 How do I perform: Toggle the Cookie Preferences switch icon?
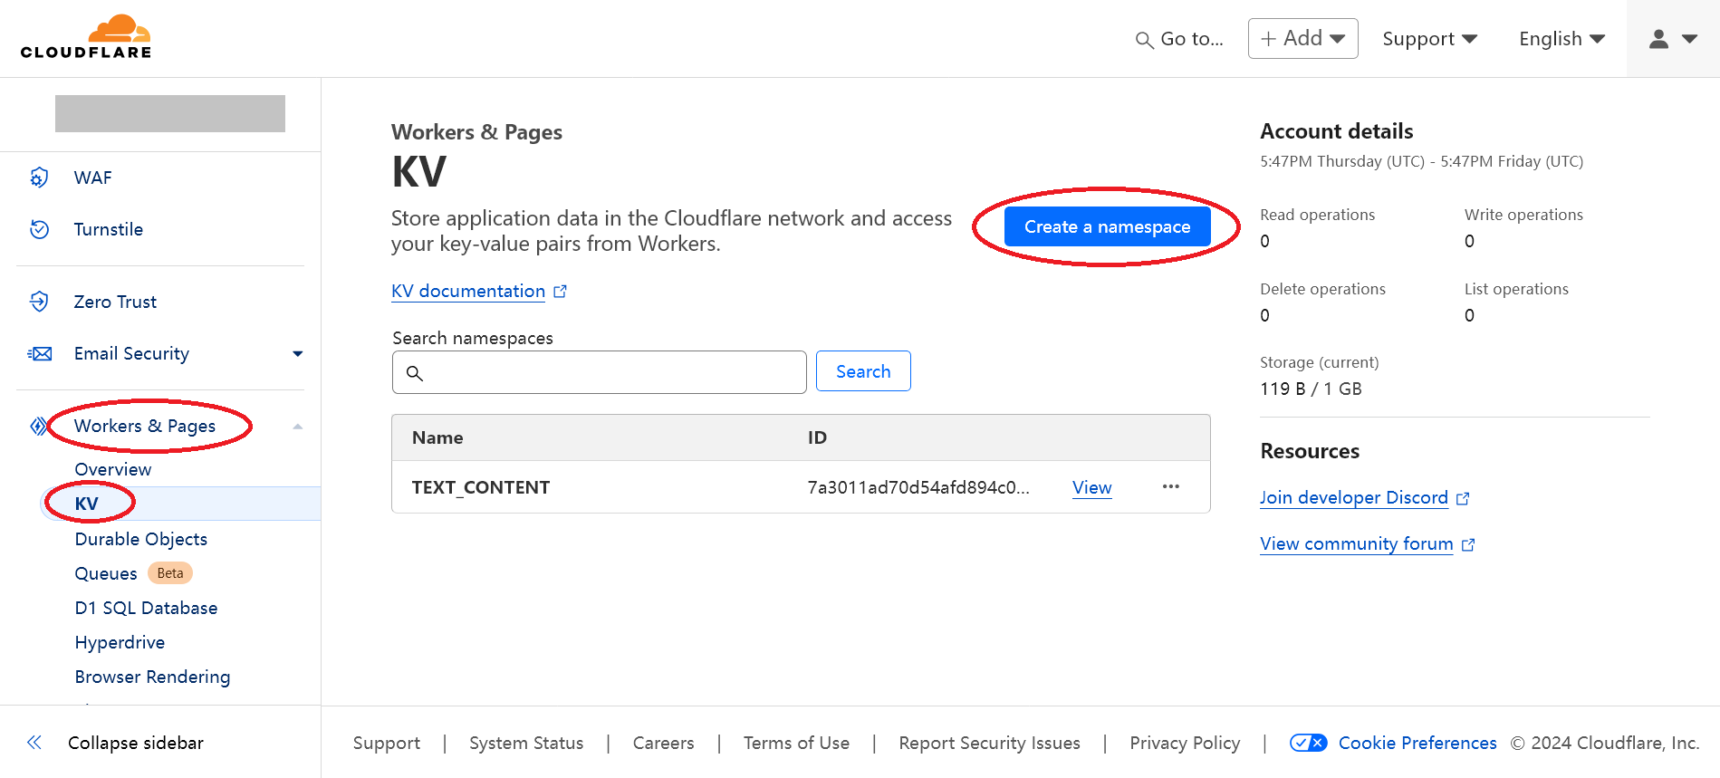1309,743
